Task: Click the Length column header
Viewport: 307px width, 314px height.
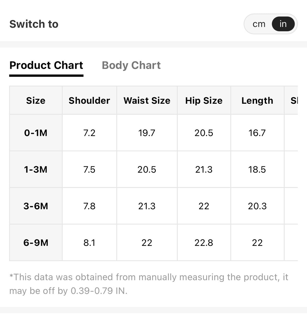Action: coord(257,100)
